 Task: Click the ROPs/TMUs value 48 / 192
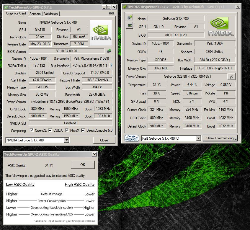(39, 65)
